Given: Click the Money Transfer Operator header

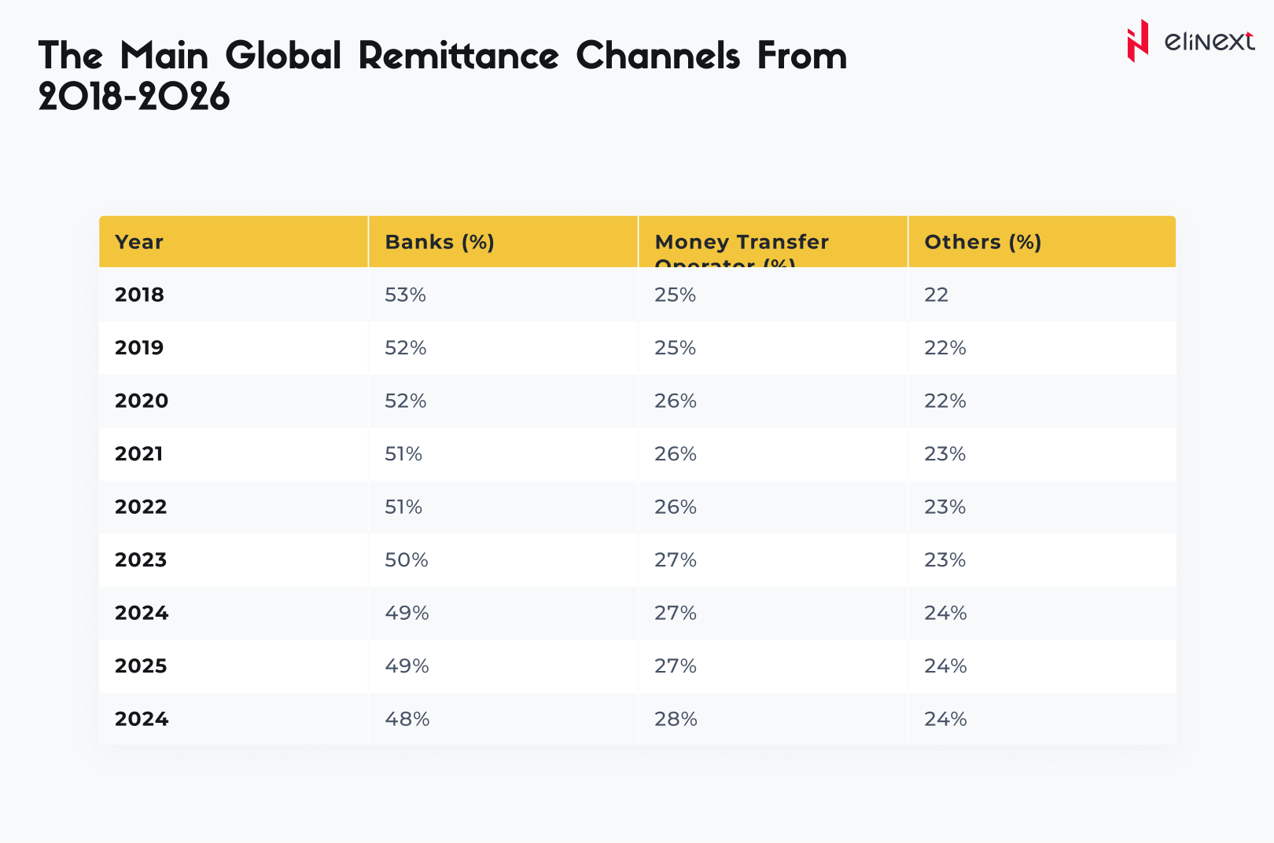Looking at the screenshot, I should [742, 243].
